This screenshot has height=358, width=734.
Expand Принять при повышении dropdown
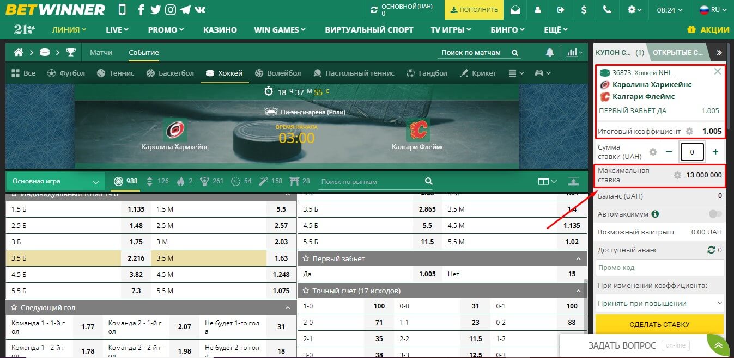(659, 303)
